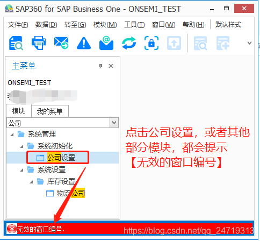Click the SAP360 application icon in title bar
The image size is (260, 241).
pos(9,9)
